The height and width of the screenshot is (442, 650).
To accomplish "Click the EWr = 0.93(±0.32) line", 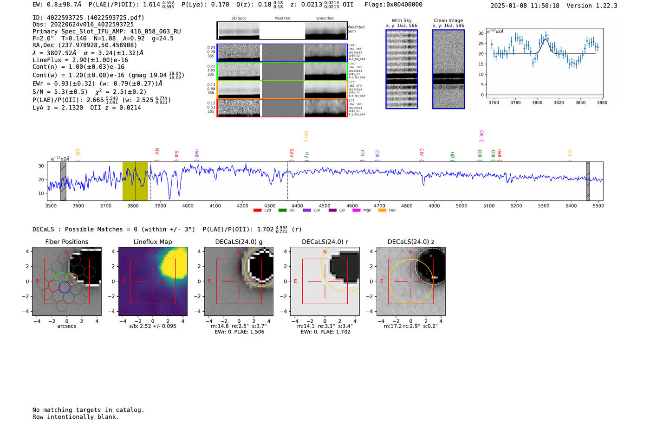I will tap(64, 84).
